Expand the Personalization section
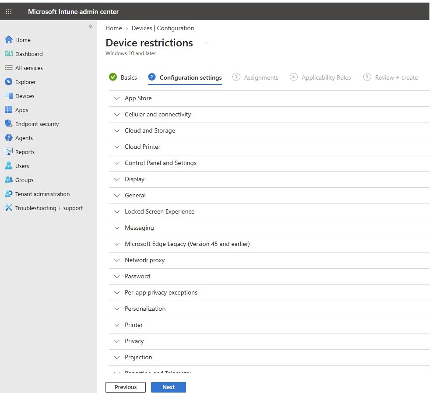 coord(269,309)
